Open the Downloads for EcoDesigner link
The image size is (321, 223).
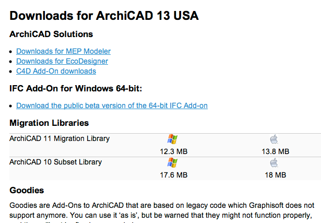(x=62, y=61)
